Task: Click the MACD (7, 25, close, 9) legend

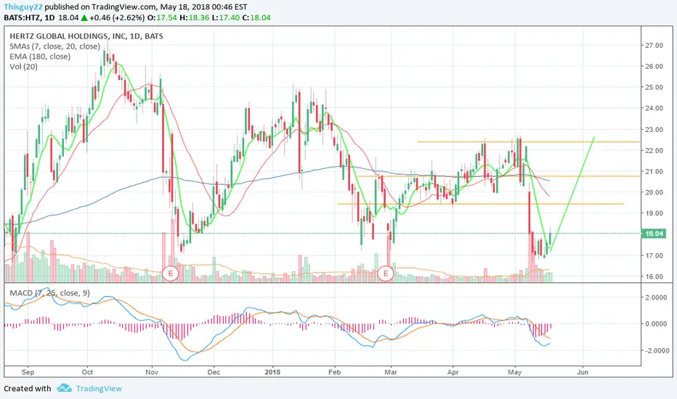Action: [x=49, y=293]
